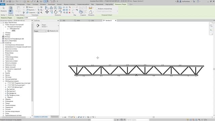The height and width of the screenshot is (121, 215).
Task: Click the Join geometry icon
Action: [27, 12]
